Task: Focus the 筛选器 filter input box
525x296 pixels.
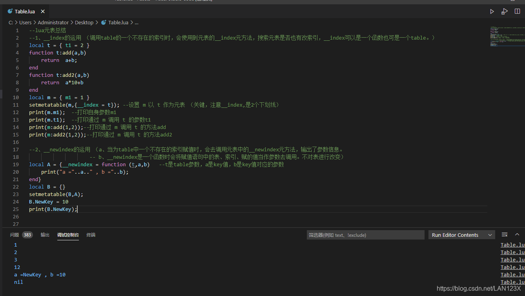Action: point(365,235)
